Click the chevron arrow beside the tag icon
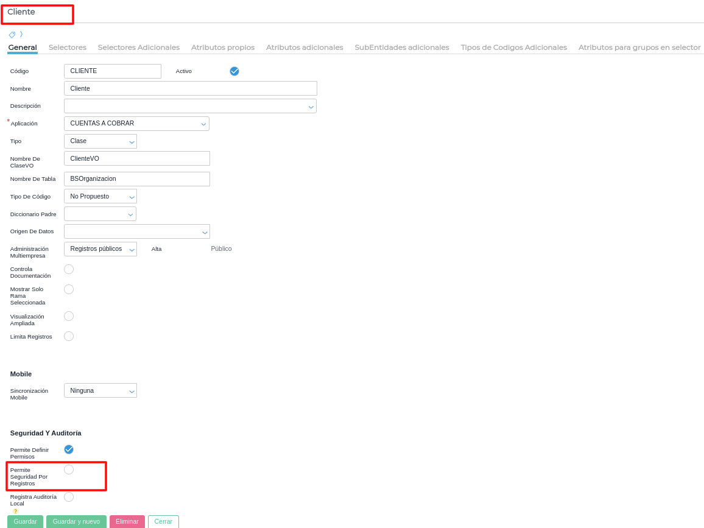Image resolution: width=704 pixels, height=528 pixels. tap(21, 34)
